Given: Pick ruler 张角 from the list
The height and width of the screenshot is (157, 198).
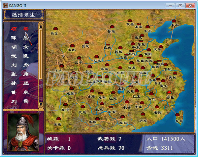Looking at the screenshot, I should [20, 74].
